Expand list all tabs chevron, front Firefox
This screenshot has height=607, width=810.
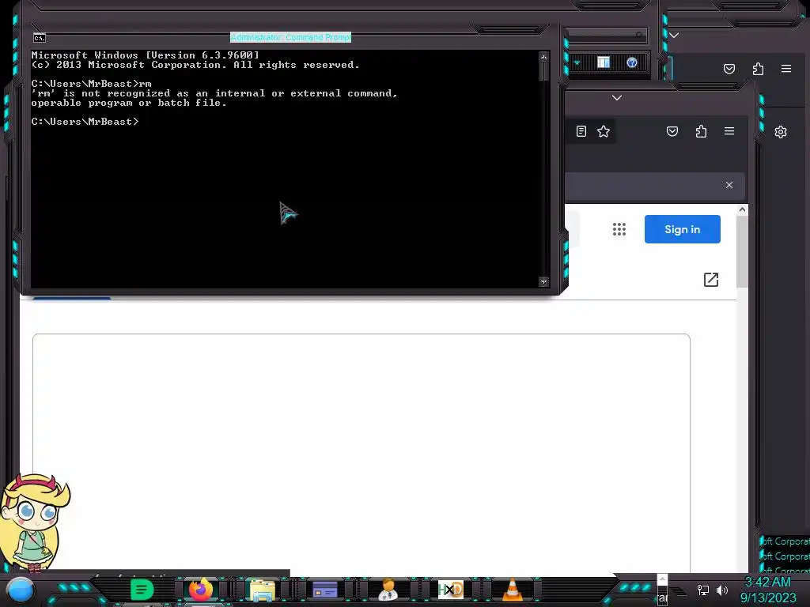click(x=617, y=97)
